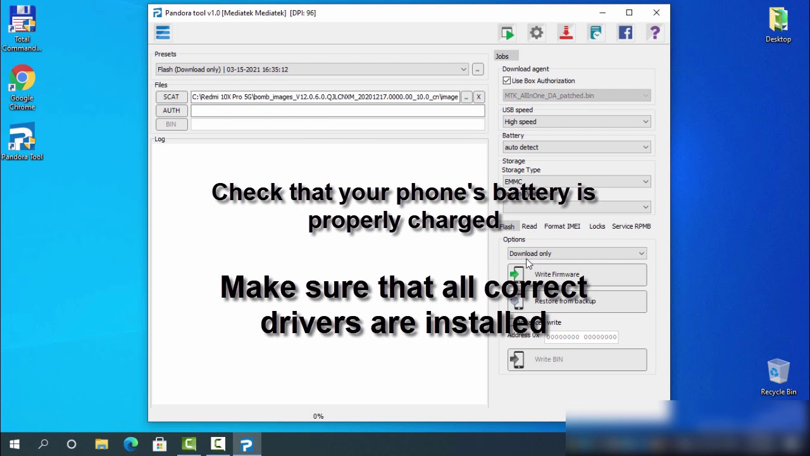Click the Files label
The height and width of the screenshot is (456, 810).
coord(161,85)
